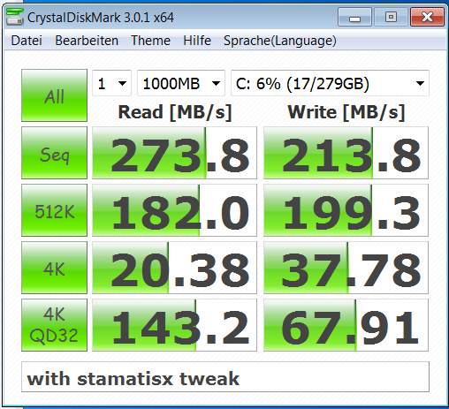Run all benchmarks with the All button
Image resolution: width=449 pixels, height=409 pixels.
click(54, 95)
